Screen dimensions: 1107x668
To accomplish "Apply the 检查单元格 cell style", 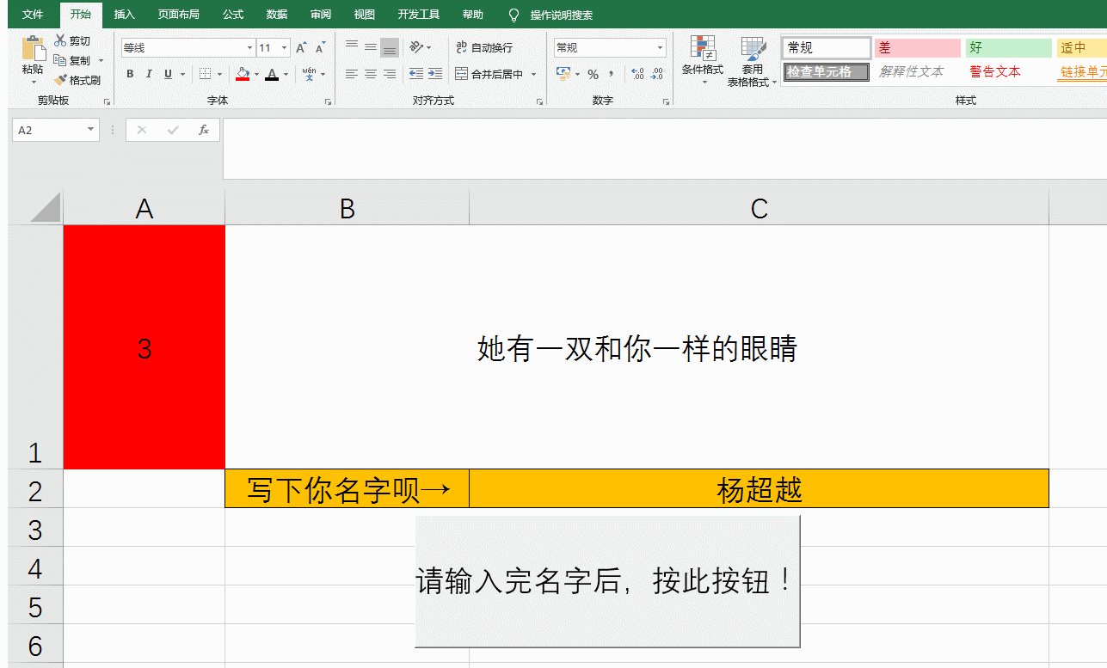I will click(x=826, y=71).
